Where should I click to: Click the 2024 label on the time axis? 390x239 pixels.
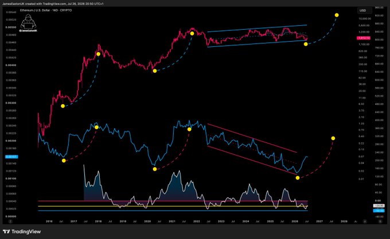pos(245,221)
